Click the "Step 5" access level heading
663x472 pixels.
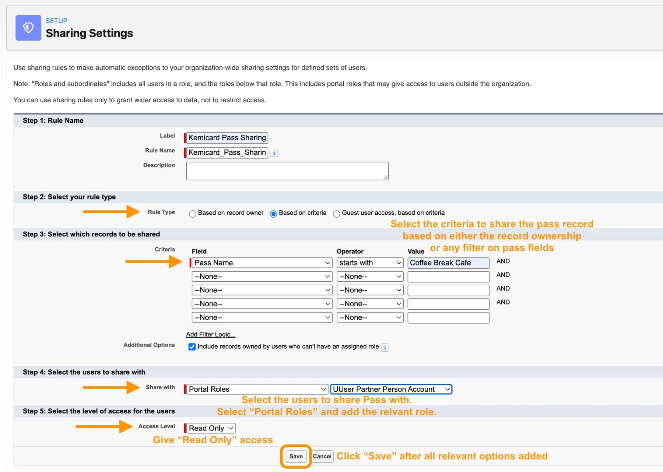pyautogui.click(x=99, y=411)
